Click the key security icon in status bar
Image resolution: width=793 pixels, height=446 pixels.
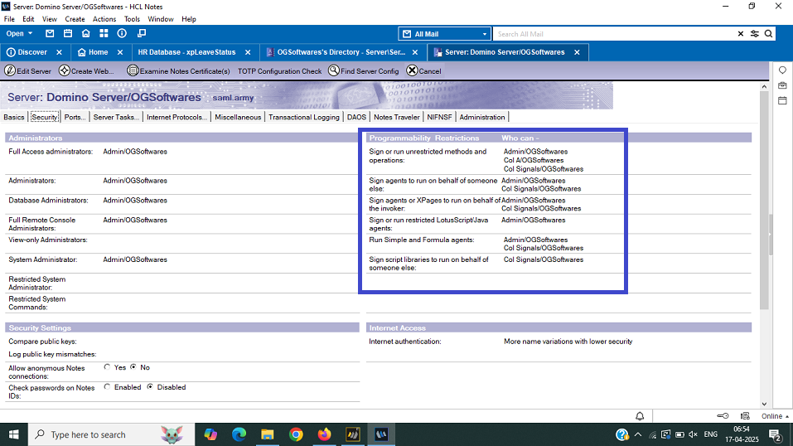[723, 416]
